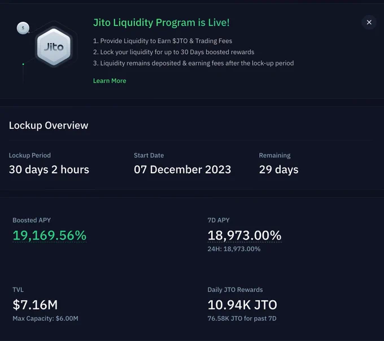Image resolution: width=384 pixels, height=341 pixels.
Task: Click the 'Lockup Period' label
Action: [x=30, y=155]
